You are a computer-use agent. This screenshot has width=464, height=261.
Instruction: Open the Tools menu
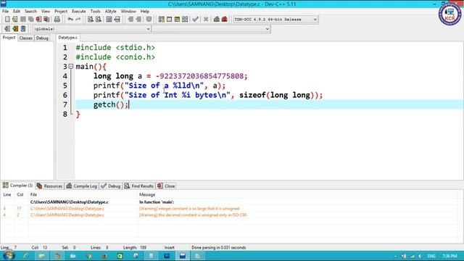pos(95,12)
